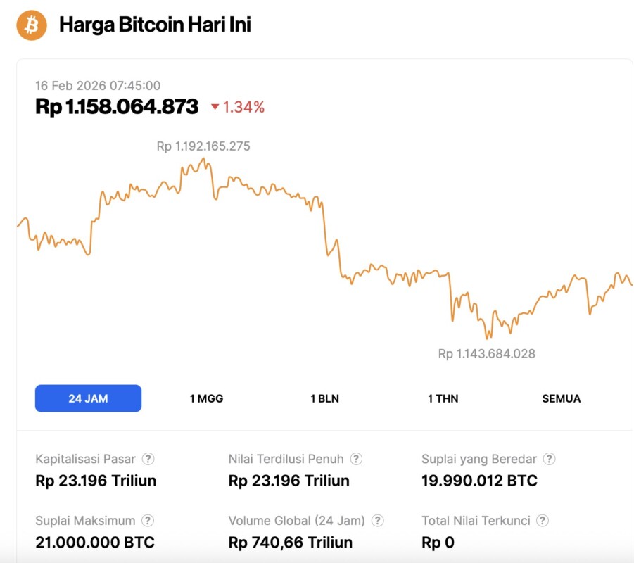Switch chart to 1 MGG range
The width and height of the screenshot is (634, 563).
tap(206, 398)
